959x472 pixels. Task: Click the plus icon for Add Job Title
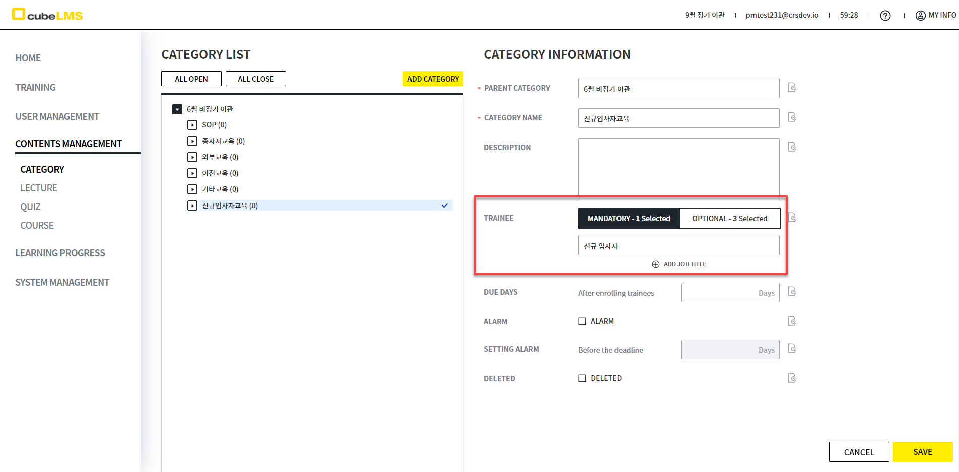tap(656, 264)
